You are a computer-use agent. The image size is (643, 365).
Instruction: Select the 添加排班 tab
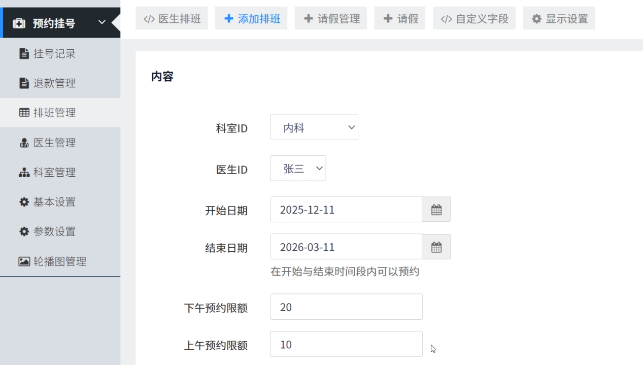click(252, 19)
